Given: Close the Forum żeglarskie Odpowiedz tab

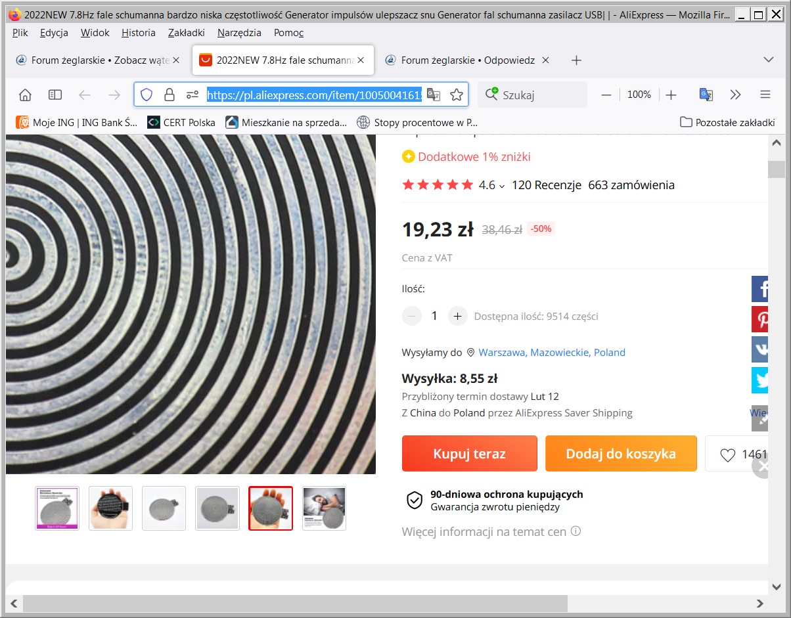Looking at the screenshot, I should (x=545, y=60).
